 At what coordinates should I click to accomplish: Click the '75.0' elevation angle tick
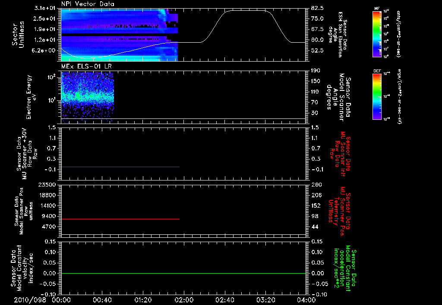[x=317, y=19]
